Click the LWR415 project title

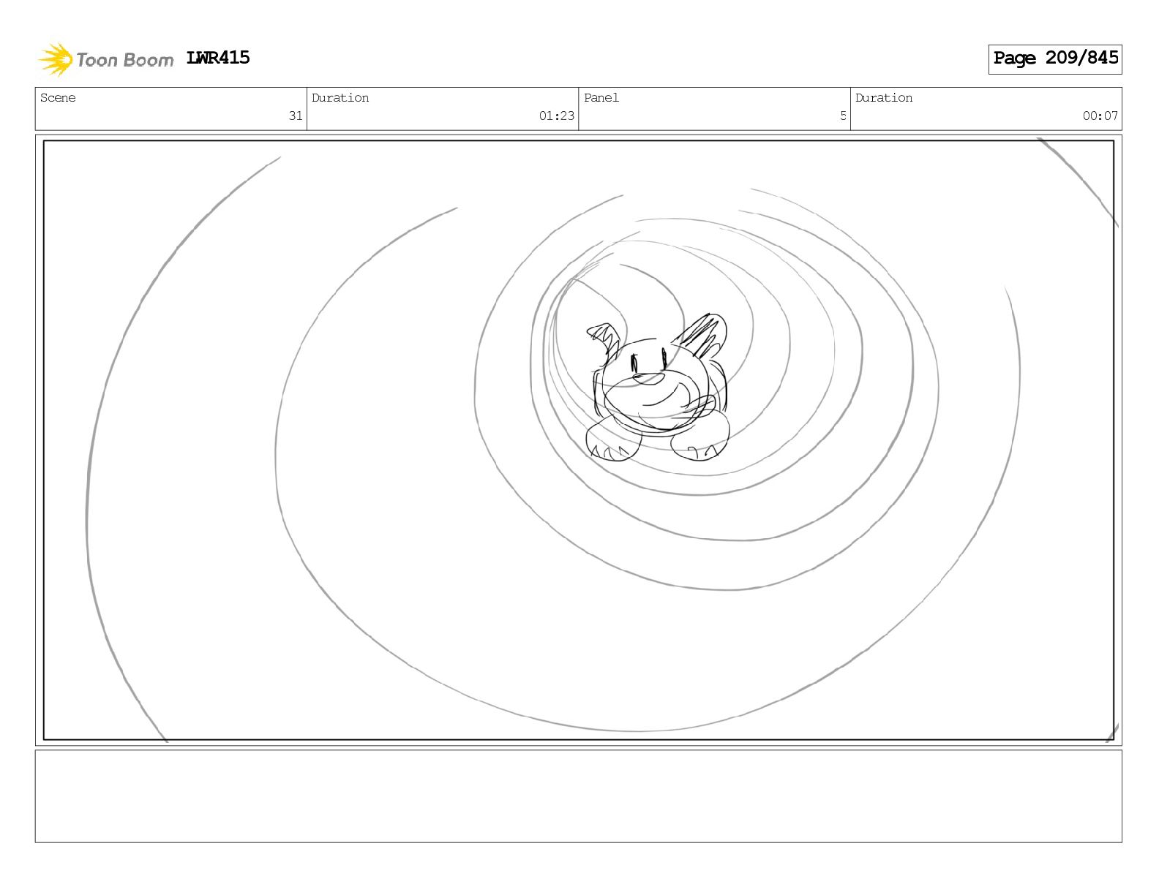coord(218,58)
